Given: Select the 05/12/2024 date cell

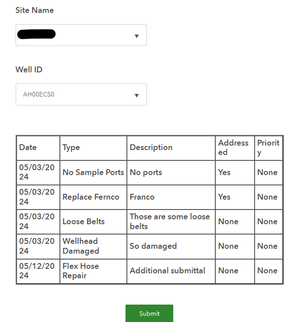Looking at the screenshot, I should [37, 271].
